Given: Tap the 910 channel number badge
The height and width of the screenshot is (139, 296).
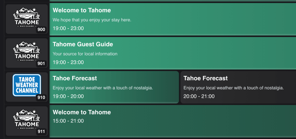Looking at the screenshot, I should click(41, 98).
